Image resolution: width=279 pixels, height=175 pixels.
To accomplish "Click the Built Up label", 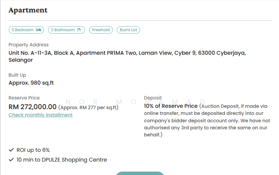I will [17, 75].
